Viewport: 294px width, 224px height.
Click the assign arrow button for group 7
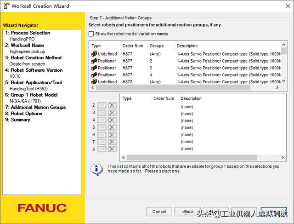pos(102,142)
